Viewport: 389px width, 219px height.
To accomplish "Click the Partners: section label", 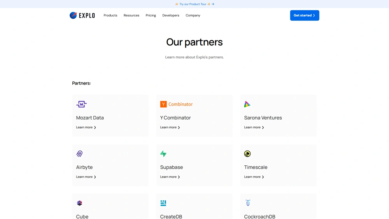I will pos(81,83).
